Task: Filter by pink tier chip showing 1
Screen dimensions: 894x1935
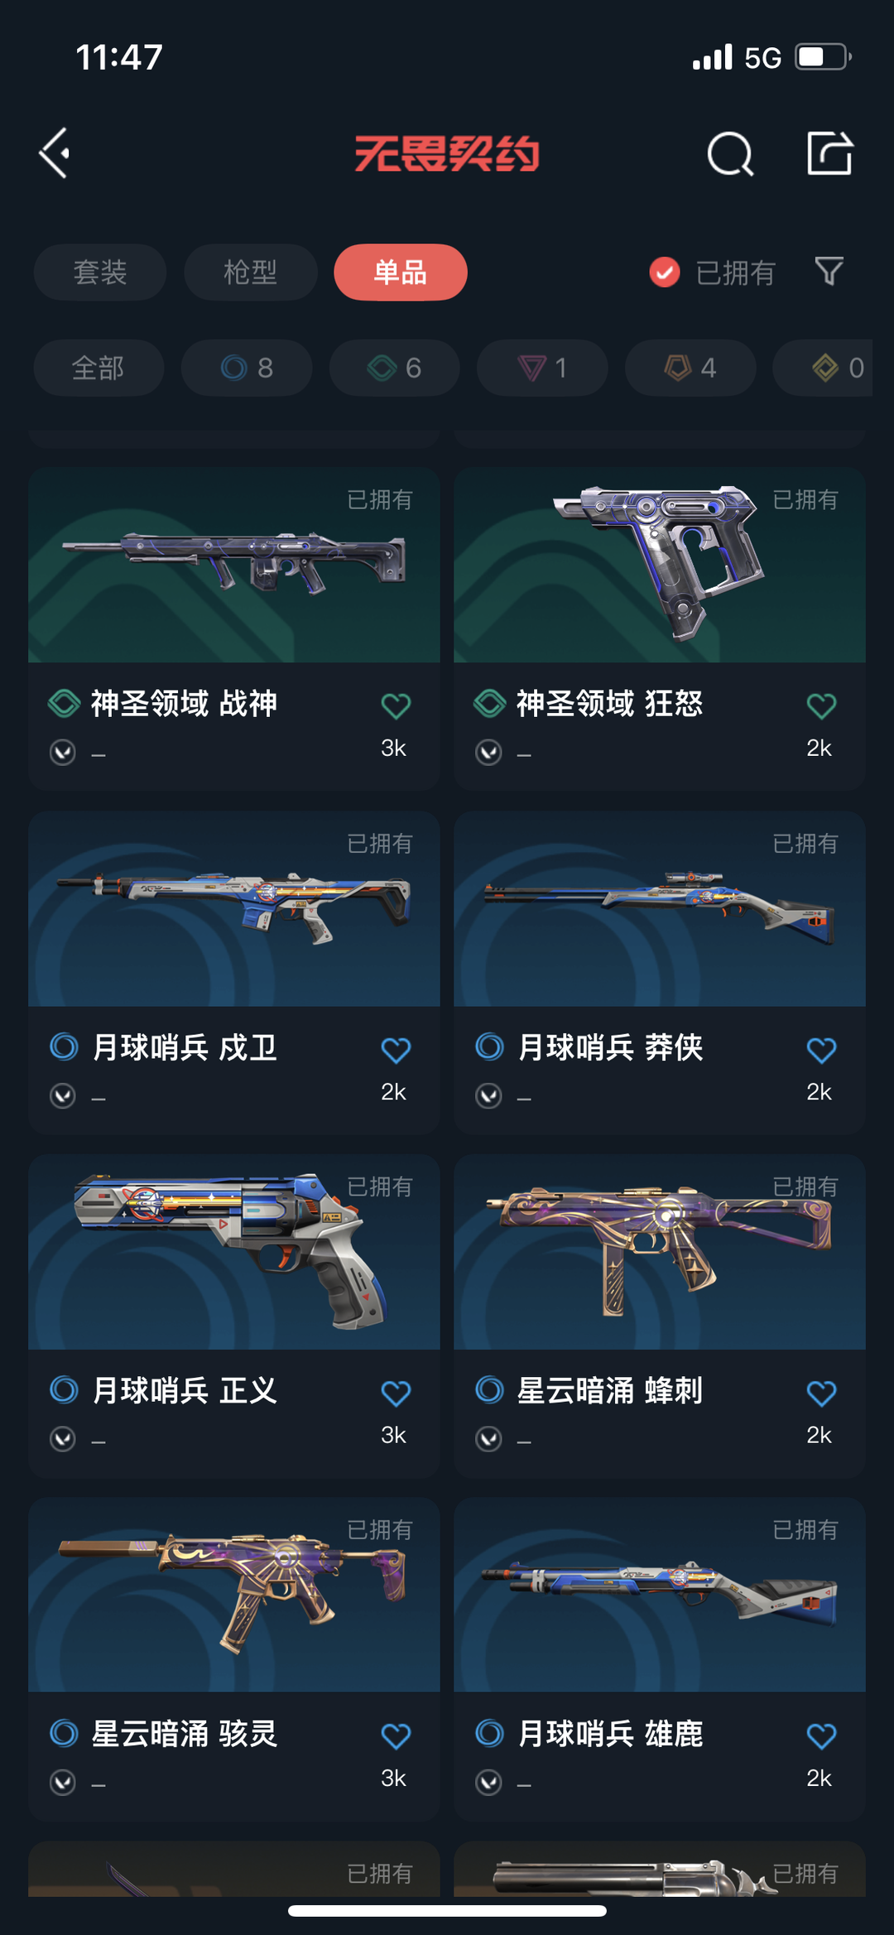Action: pyautogui.click(x=542, y=368)
